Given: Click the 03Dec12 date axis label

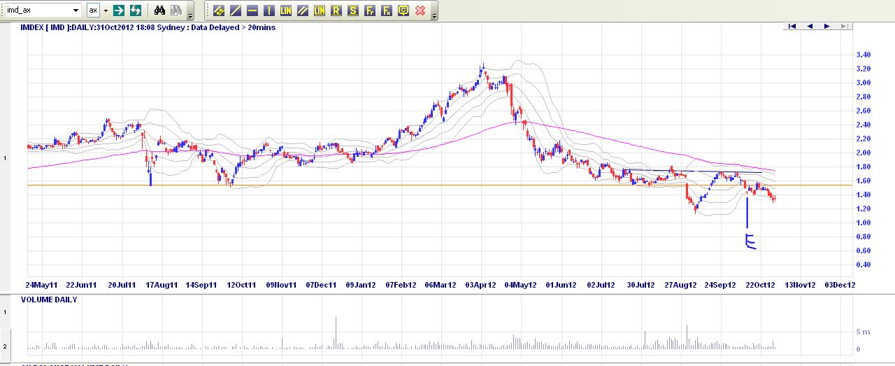Looking at the screenshot, I should 840,285.
